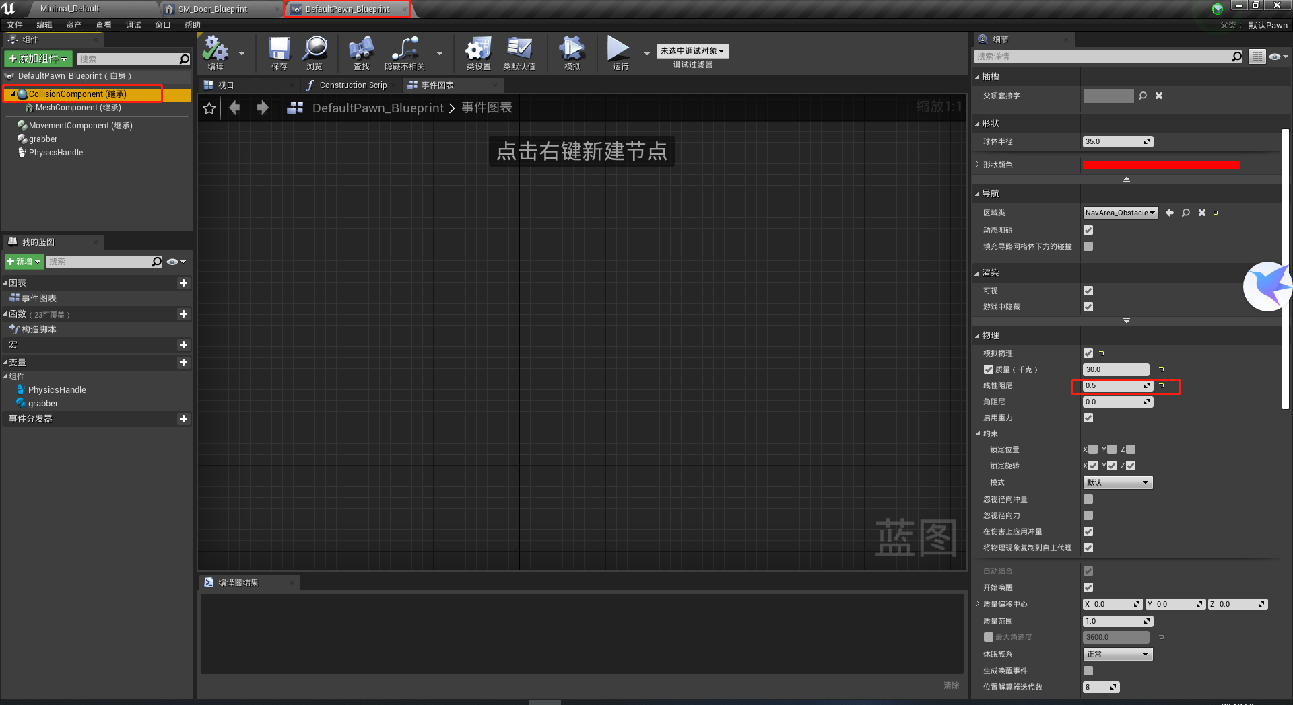1293x705 pixels.
Task: Click the 默认Pawn parent class link
Action: tap(1268, 25)
